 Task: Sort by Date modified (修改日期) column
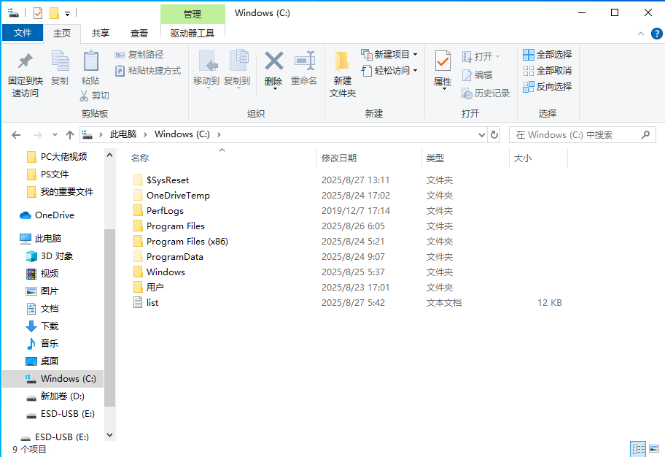click(x=339, y=158)
